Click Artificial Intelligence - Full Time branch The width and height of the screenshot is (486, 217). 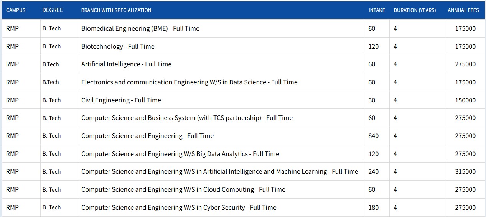click(x=126, y=64)
